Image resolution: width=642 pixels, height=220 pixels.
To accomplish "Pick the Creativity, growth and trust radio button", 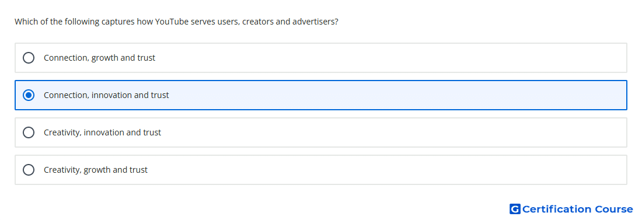I will pyautogui.click(x=29, y=170).
